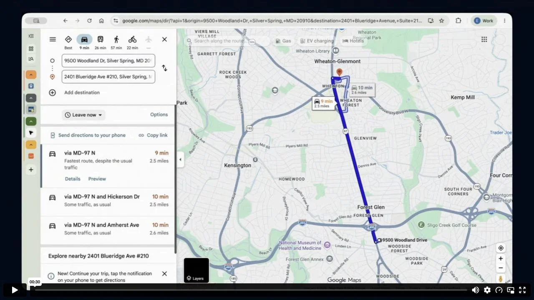This screenshot has height=300, width=534.
Task: Edit destination 2401 Blueridge Ave field
Action: tap(108, 77)
